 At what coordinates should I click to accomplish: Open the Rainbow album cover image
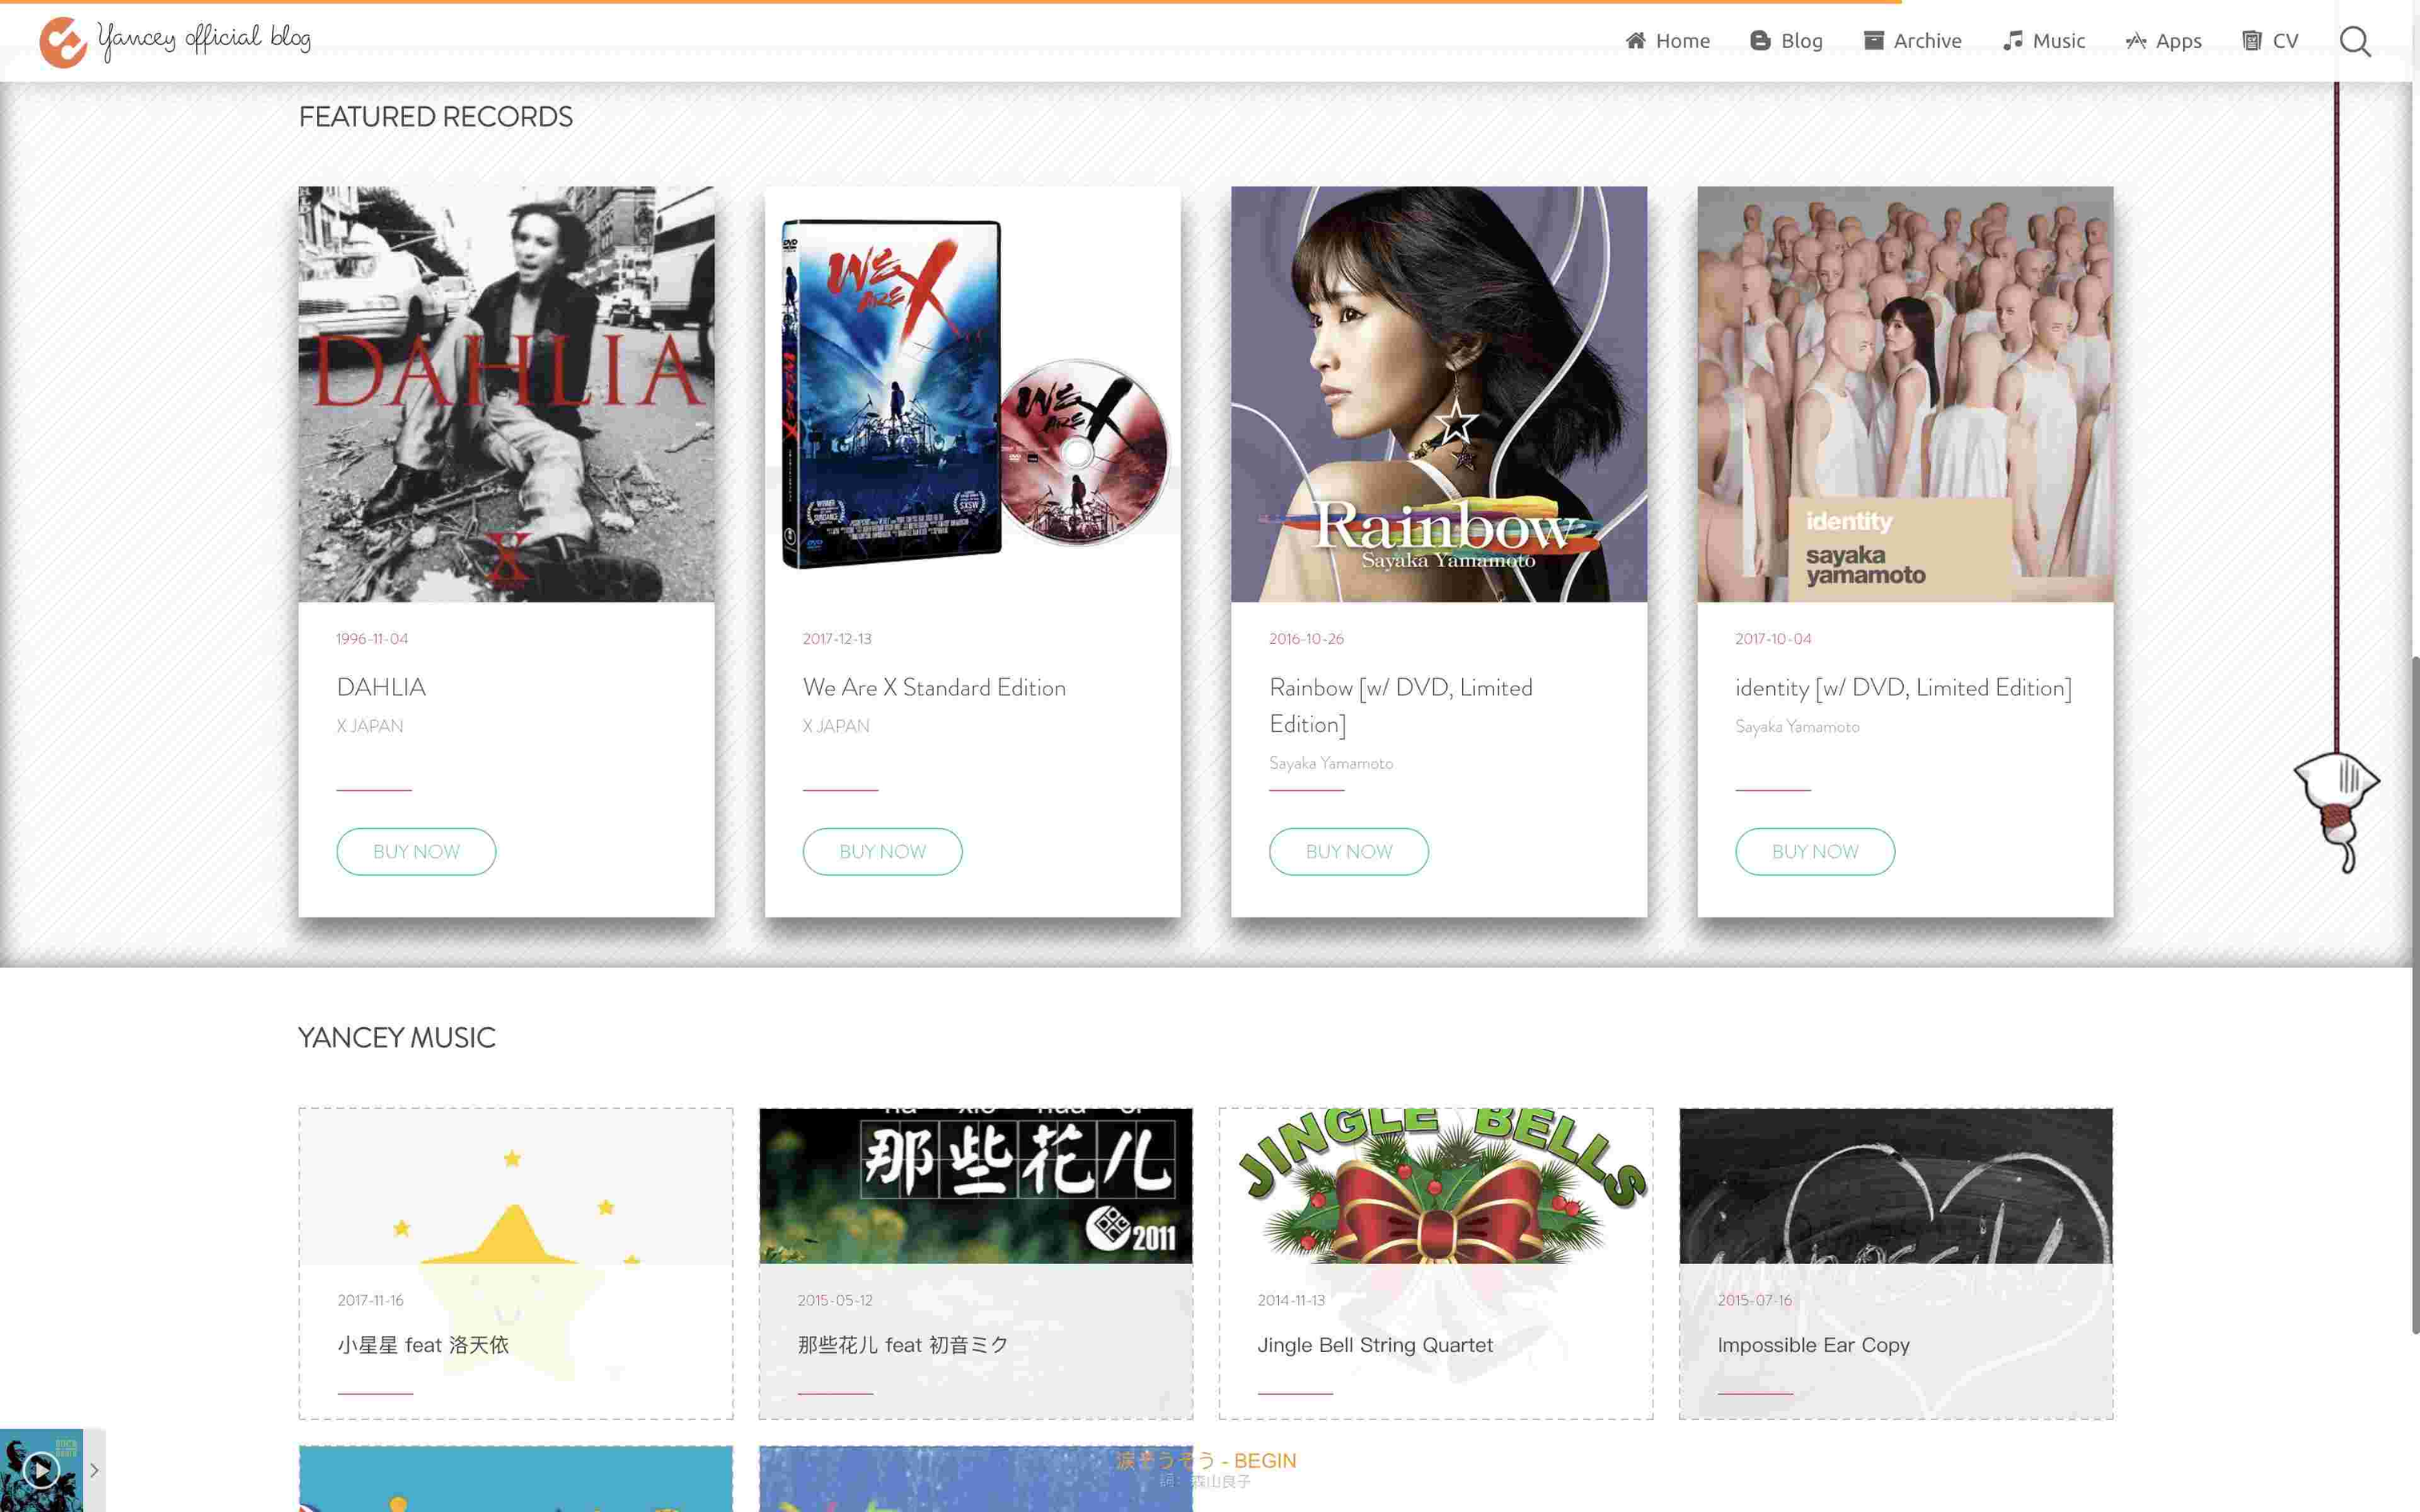point(1439,394)
